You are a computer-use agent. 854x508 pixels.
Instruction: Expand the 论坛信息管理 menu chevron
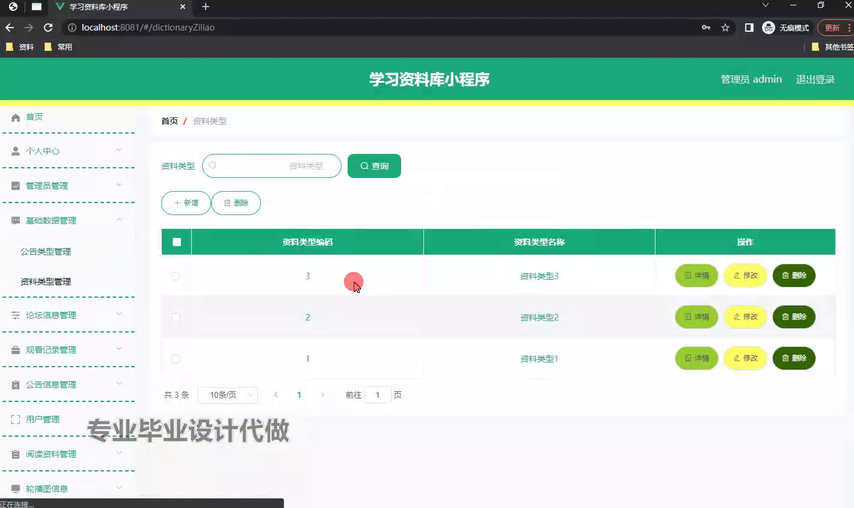pos(119,315)
